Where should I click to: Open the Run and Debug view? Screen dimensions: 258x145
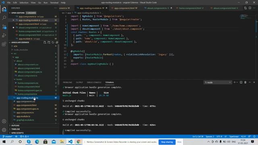click(4, 35)
